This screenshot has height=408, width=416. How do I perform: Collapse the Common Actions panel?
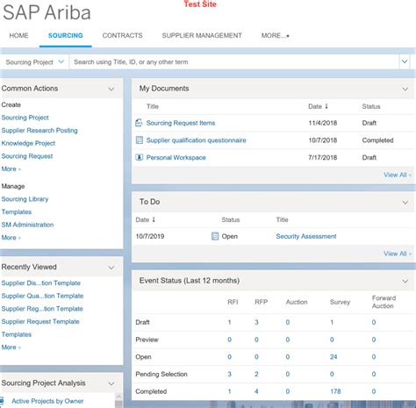[x=111, y=89]
